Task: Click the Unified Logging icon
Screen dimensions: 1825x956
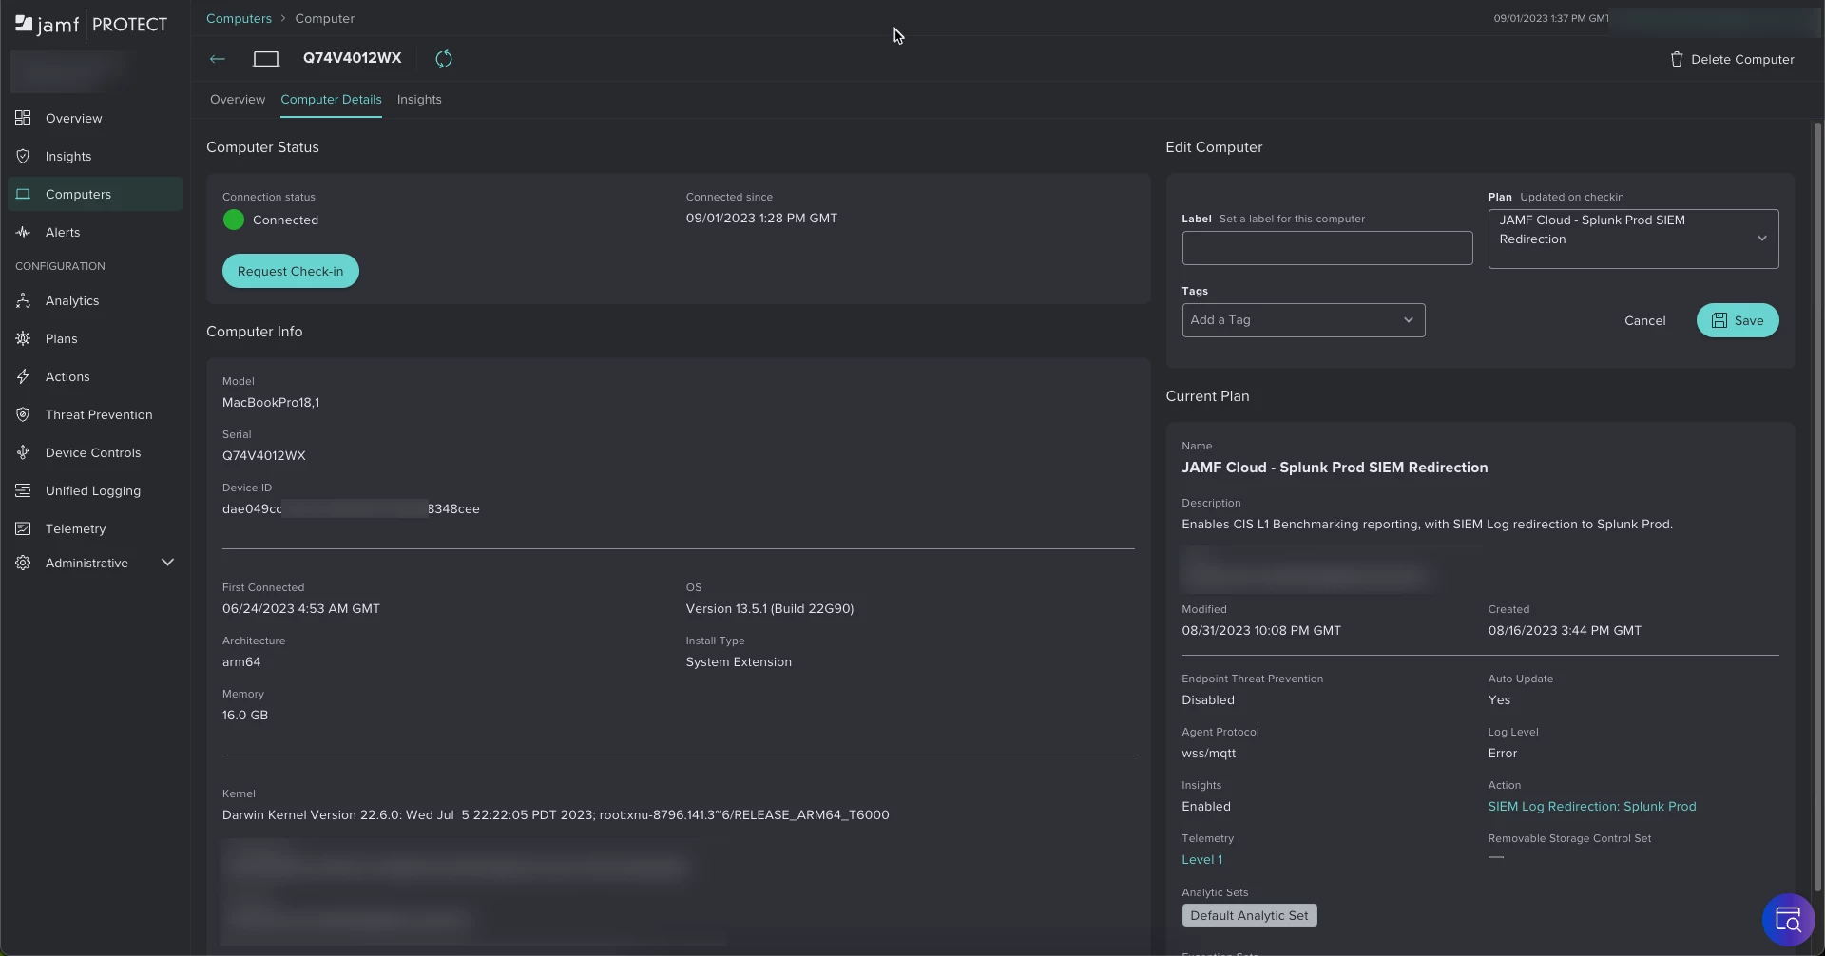Action: coord(23,490)
